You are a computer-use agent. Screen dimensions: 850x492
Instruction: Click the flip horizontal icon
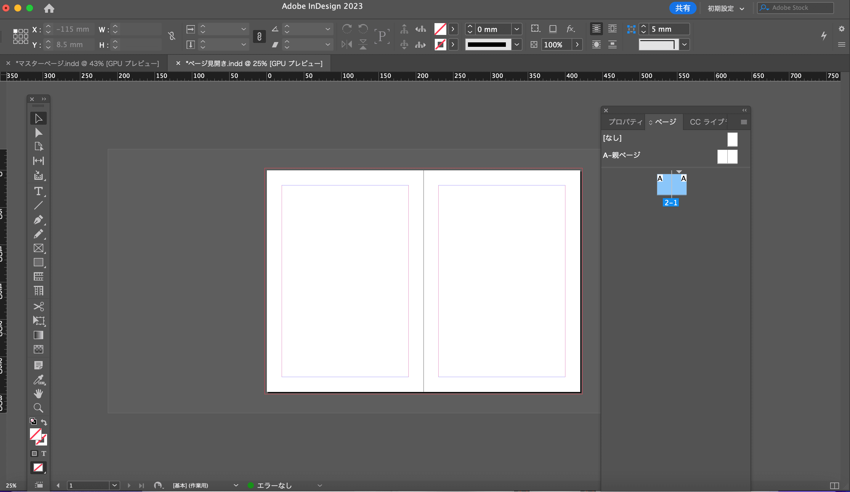click(347, 44)
